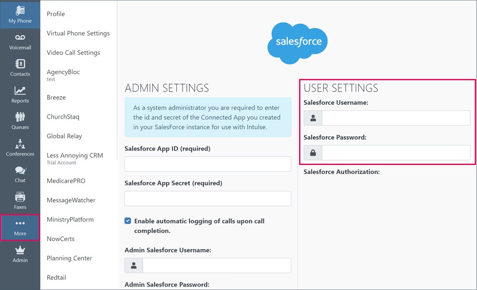
Task: Focus the user Salesforce Username field
Action: (x=396, y=118)
